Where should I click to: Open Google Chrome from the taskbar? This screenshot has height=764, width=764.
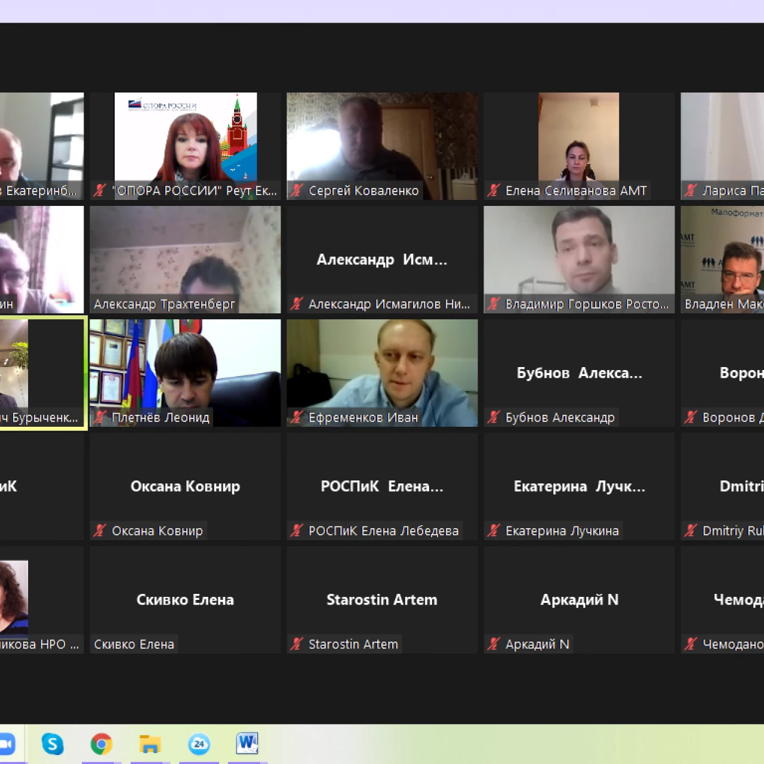(x=101, y=744)
